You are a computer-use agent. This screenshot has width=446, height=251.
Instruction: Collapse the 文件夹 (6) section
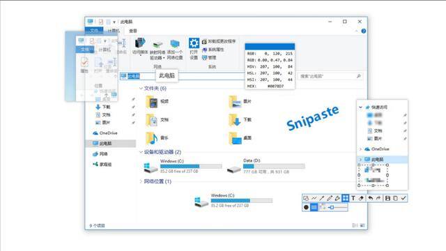click(141, 89)
